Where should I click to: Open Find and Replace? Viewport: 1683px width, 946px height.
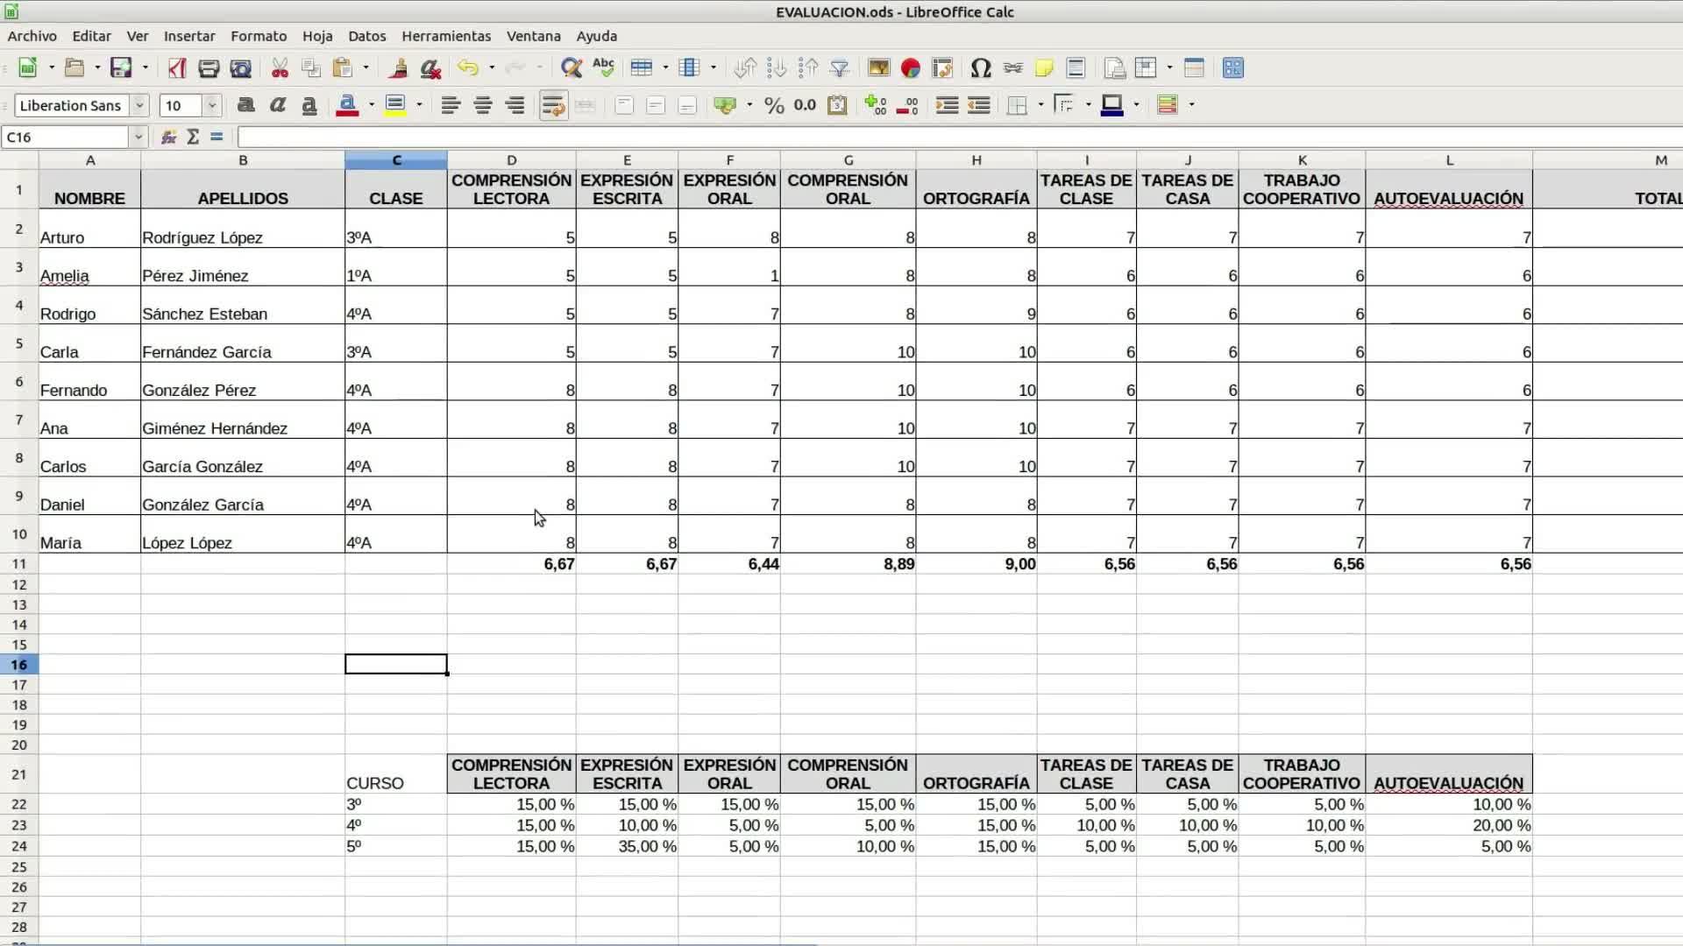click(572, 68)
